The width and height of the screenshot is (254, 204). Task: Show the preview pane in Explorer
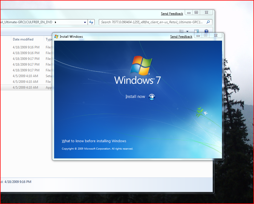pyautogui.click(x=196, y=31)
